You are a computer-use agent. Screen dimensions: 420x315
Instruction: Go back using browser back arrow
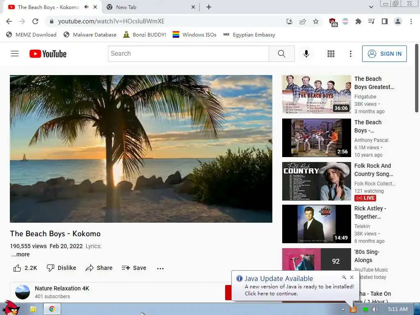[9, 21]
